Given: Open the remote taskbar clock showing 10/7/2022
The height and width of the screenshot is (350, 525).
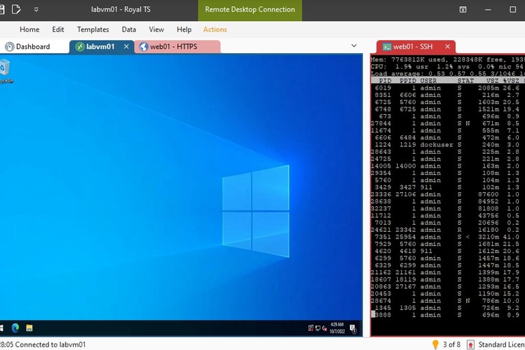Looking at the screenshot, I should (337, 328).
